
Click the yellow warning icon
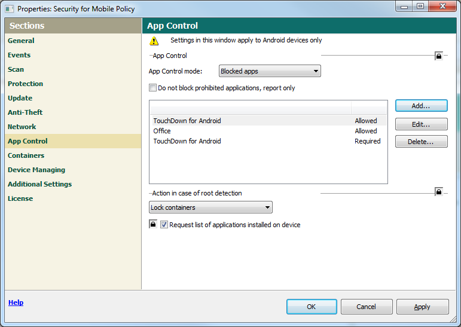pos(154,41)
